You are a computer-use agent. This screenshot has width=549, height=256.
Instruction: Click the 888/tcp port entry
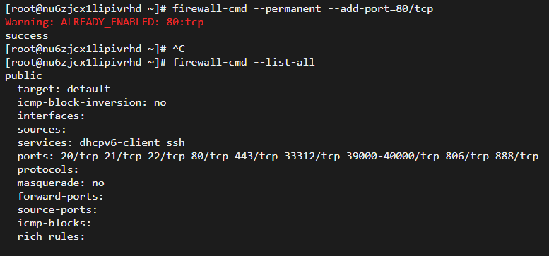(516, 156)
